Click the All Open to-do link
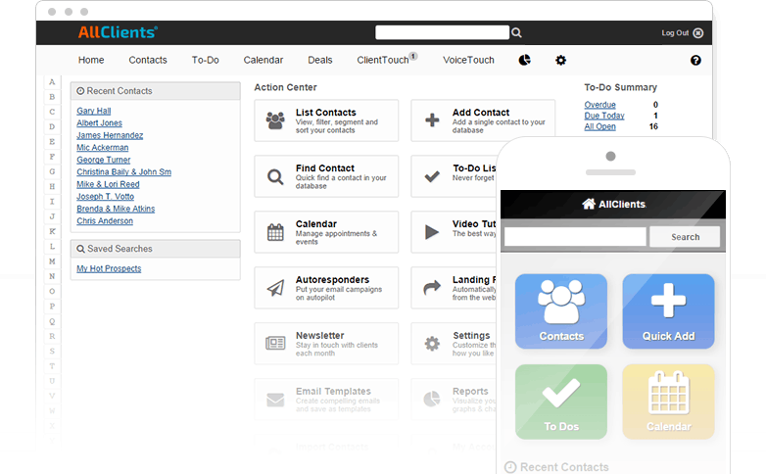The height and width of the screenshot is (474, 766). tap(599, 126)
